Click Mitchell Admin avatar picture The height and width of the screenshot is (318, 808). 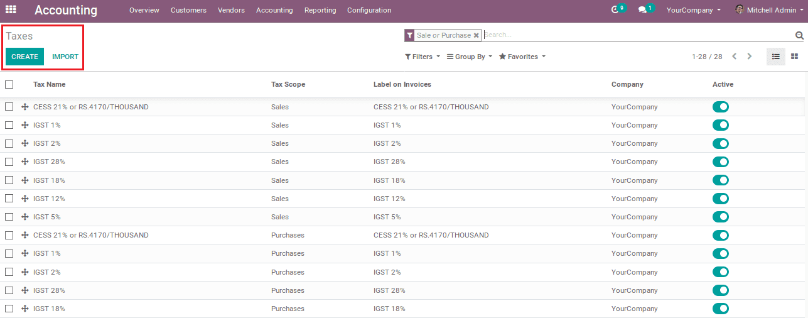(x=739, y=10)
